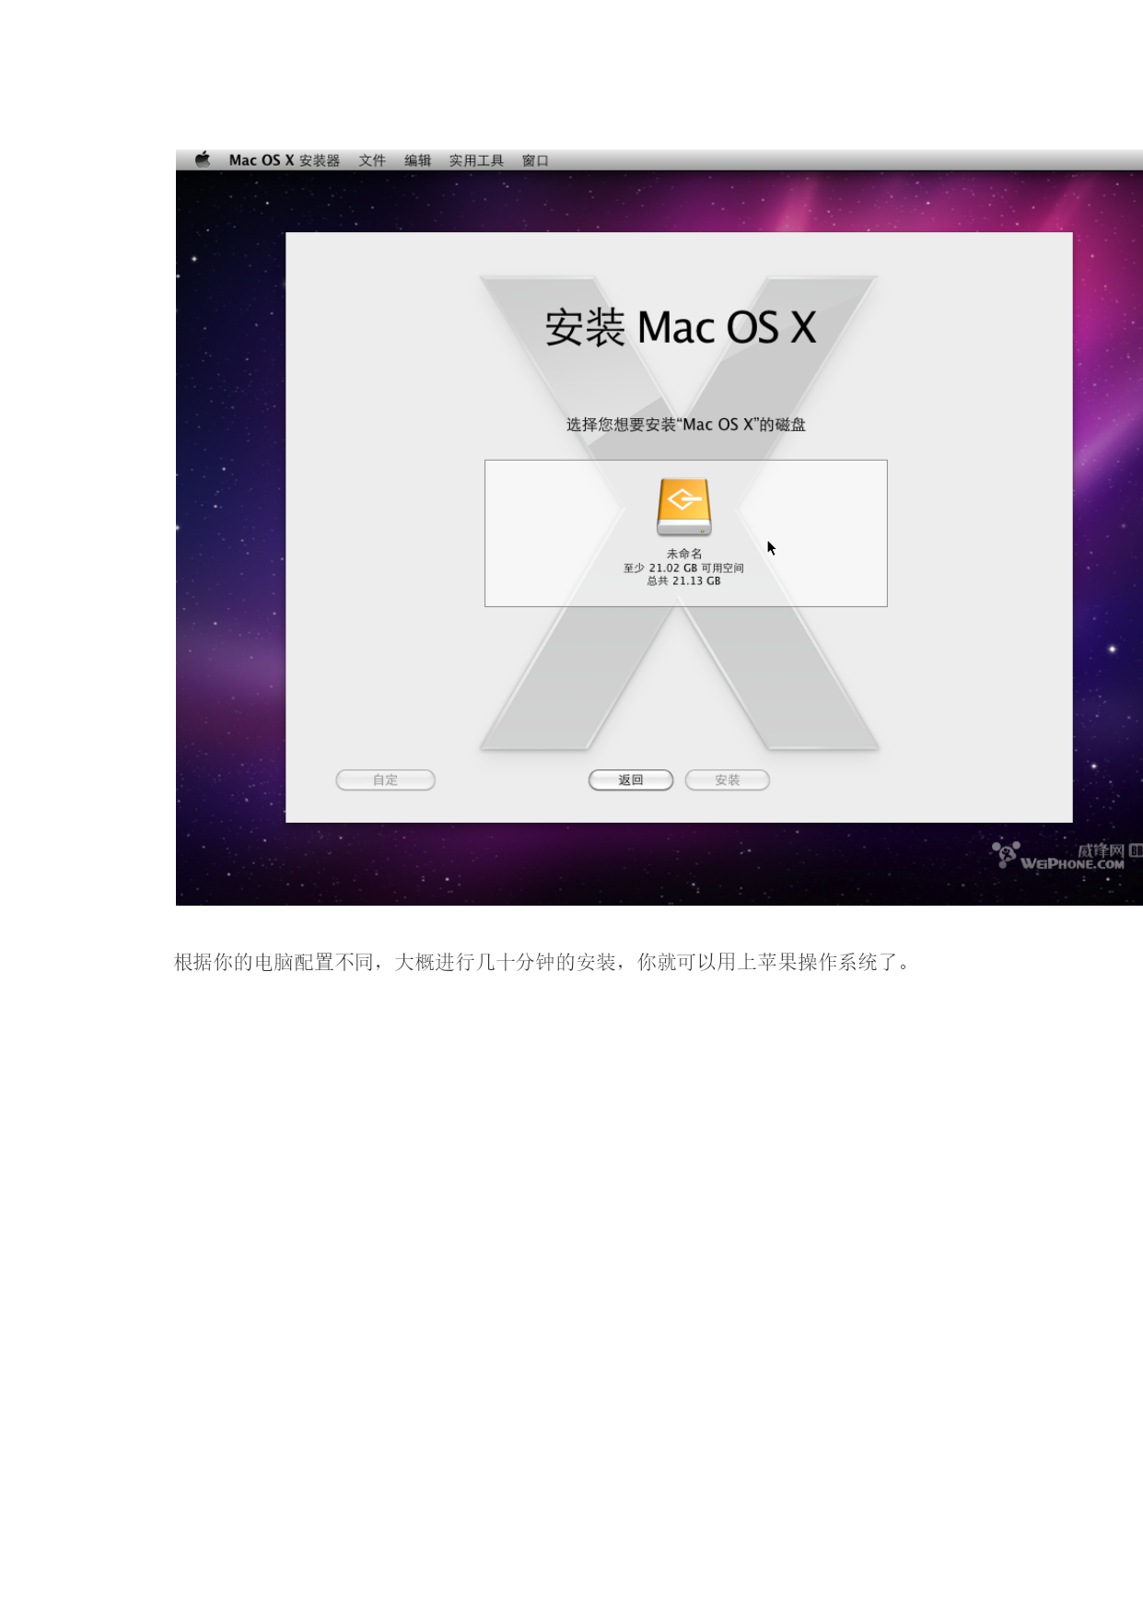Open the Mac OS X 安装器 menu
1143x1616 pixels.
285,160
